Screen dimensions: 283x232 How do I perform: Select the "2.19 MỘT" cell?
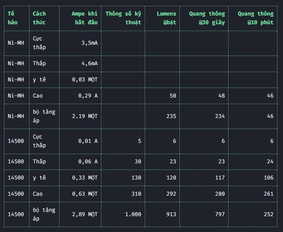click(85, 116)
